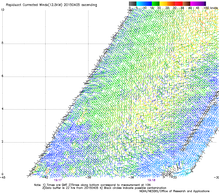Click the '20150405 ascending' date in title
Screen dimensions: 219x193
(x=80, y=5)
